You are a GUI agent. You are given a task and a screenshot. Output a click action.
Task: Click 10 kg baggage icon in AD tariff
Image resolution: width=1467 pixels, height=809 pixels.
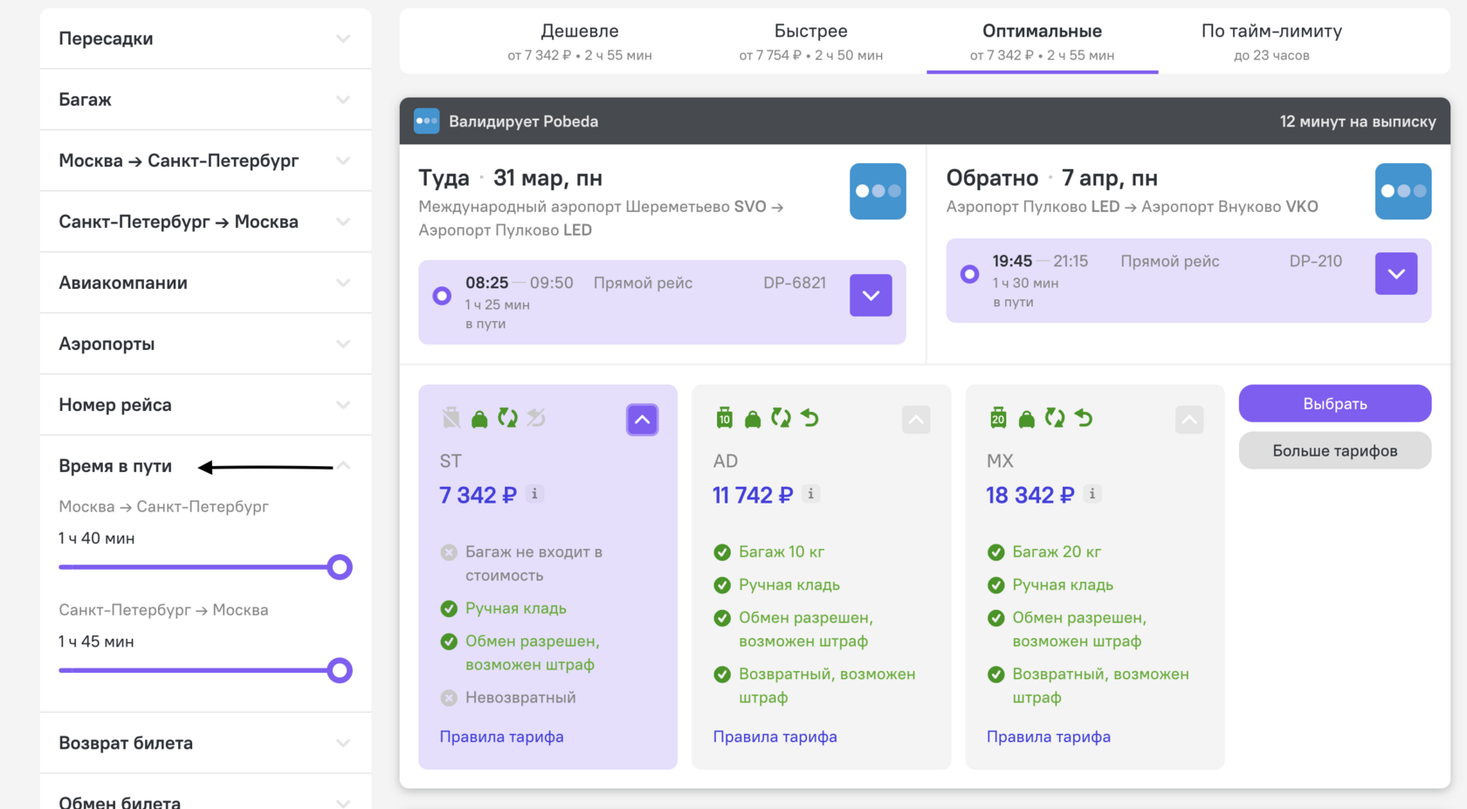tap(724, 418)
